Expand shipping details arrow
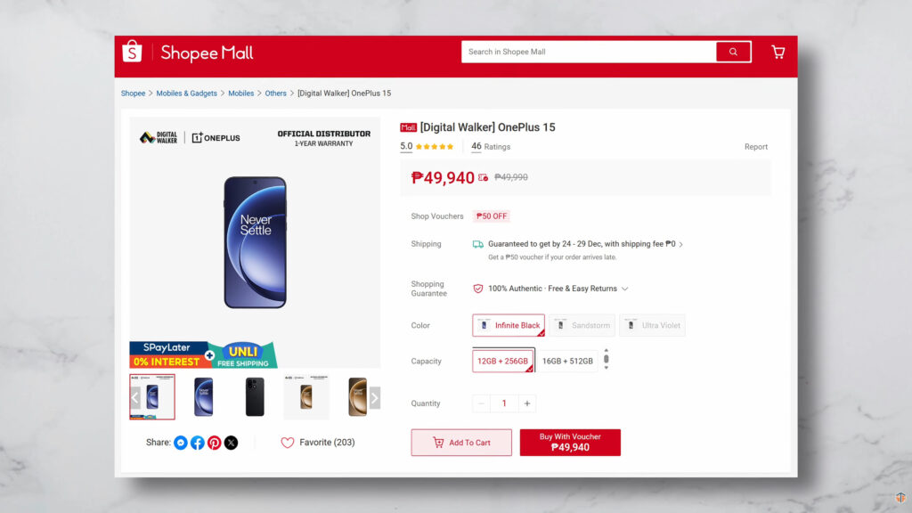This screenshot has width=912, height=513. click(681, 244)
